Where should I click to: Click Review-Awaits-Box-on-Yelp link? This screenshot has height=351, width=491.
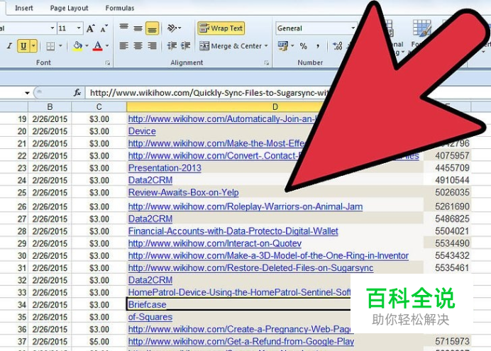tap(184, 192)
